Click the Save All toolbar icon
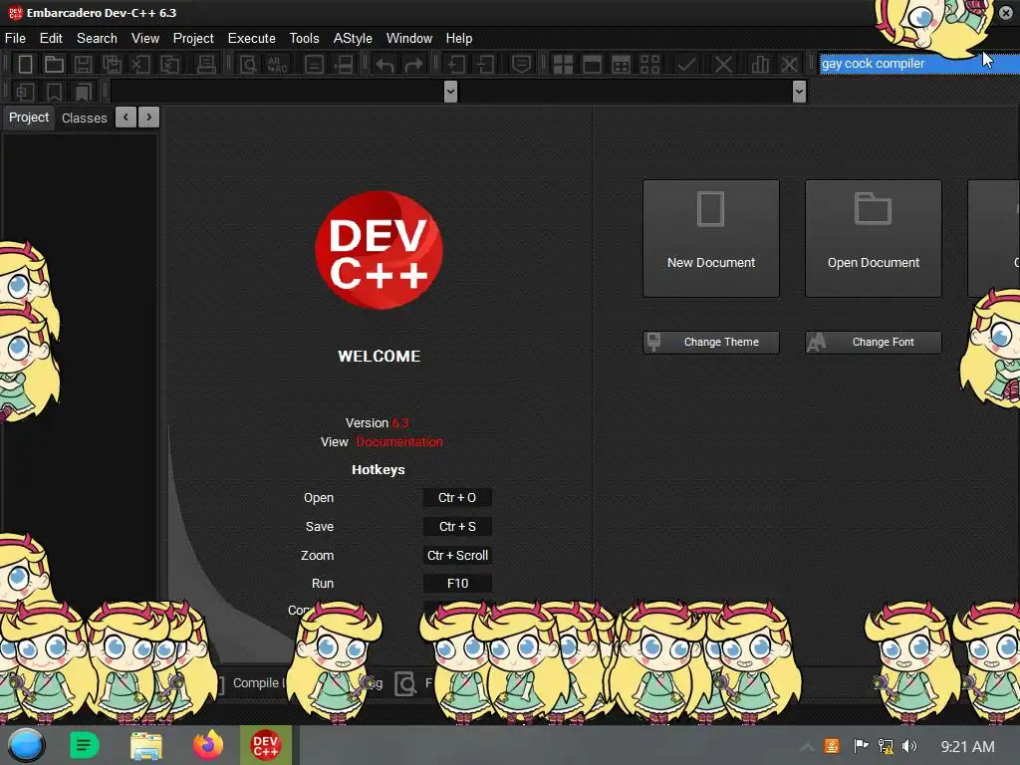The width and height of the screenshot is (1020, 765). click(112, 65)
